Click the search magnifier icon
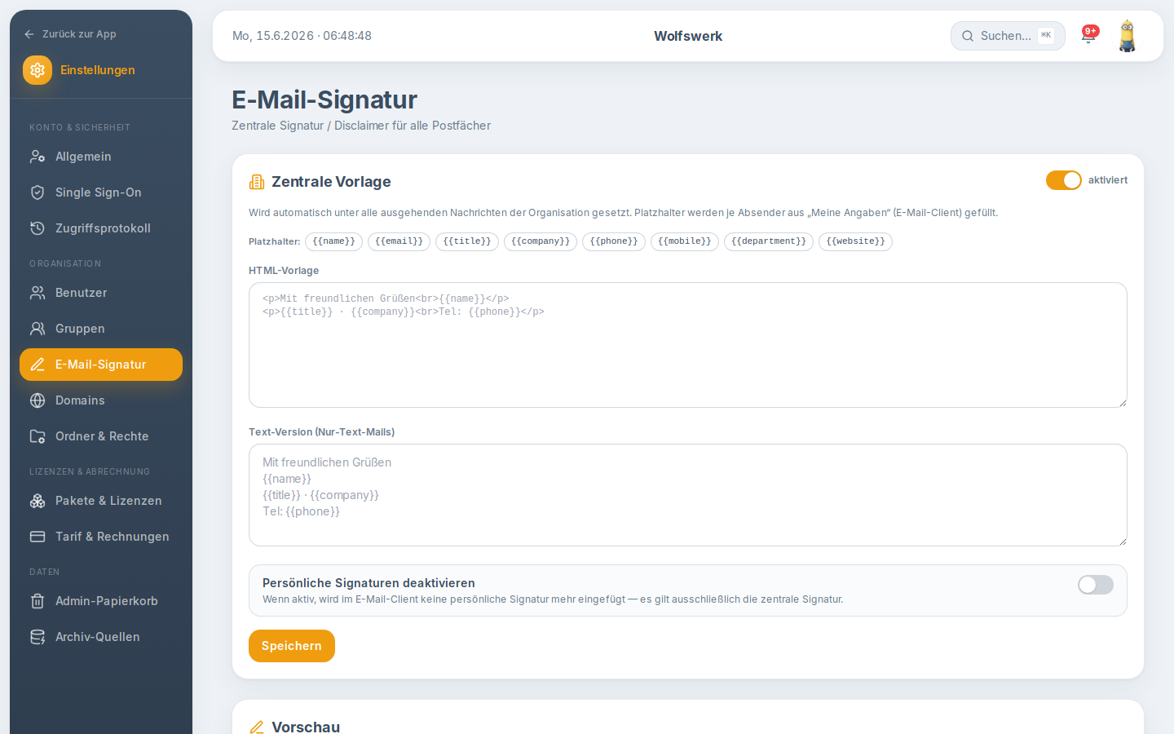Screen dimensions: 1174x734 pyautogui.click(x=968, y=36)
